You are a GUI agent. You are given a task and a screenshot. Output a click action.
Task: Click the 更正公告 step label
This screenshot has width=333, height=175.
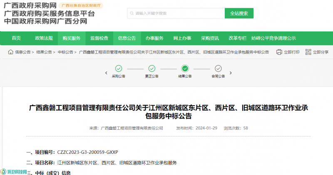pos(152,76)
